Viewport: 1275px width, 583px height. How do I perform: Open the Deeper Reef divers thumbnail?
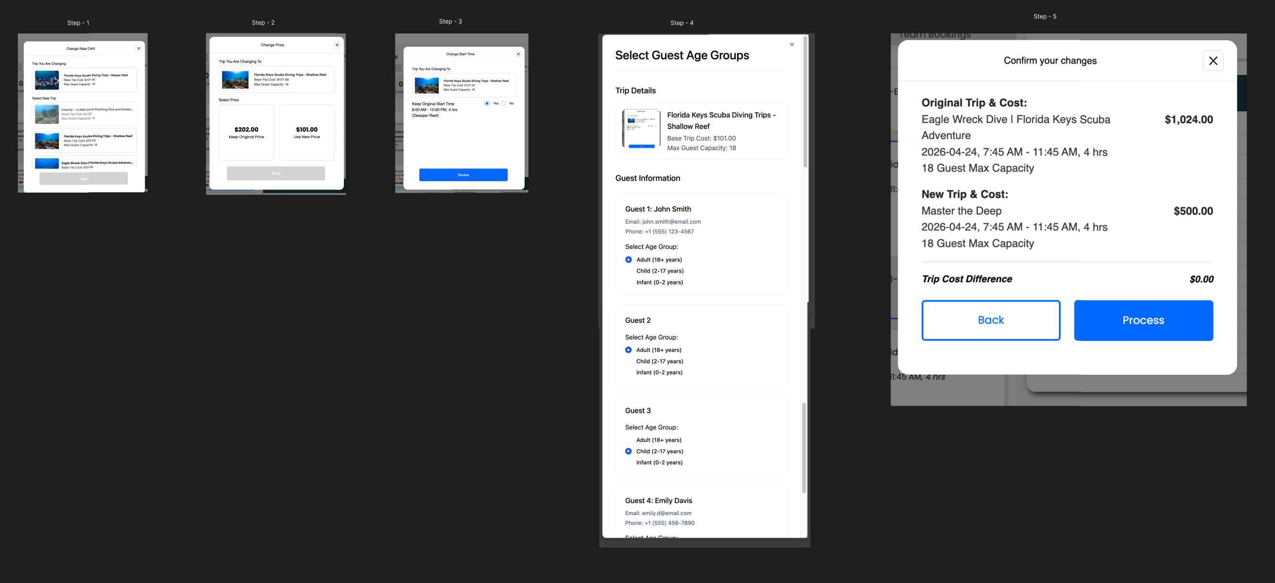point(47,80)
